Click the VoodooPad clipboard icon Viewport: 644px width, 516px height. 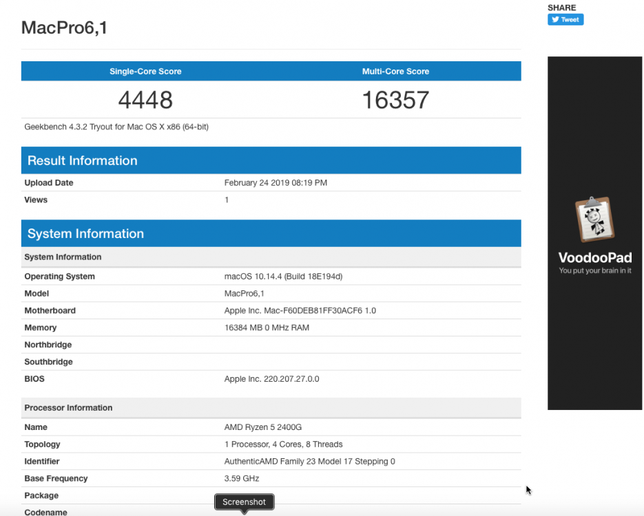[594, 219]
